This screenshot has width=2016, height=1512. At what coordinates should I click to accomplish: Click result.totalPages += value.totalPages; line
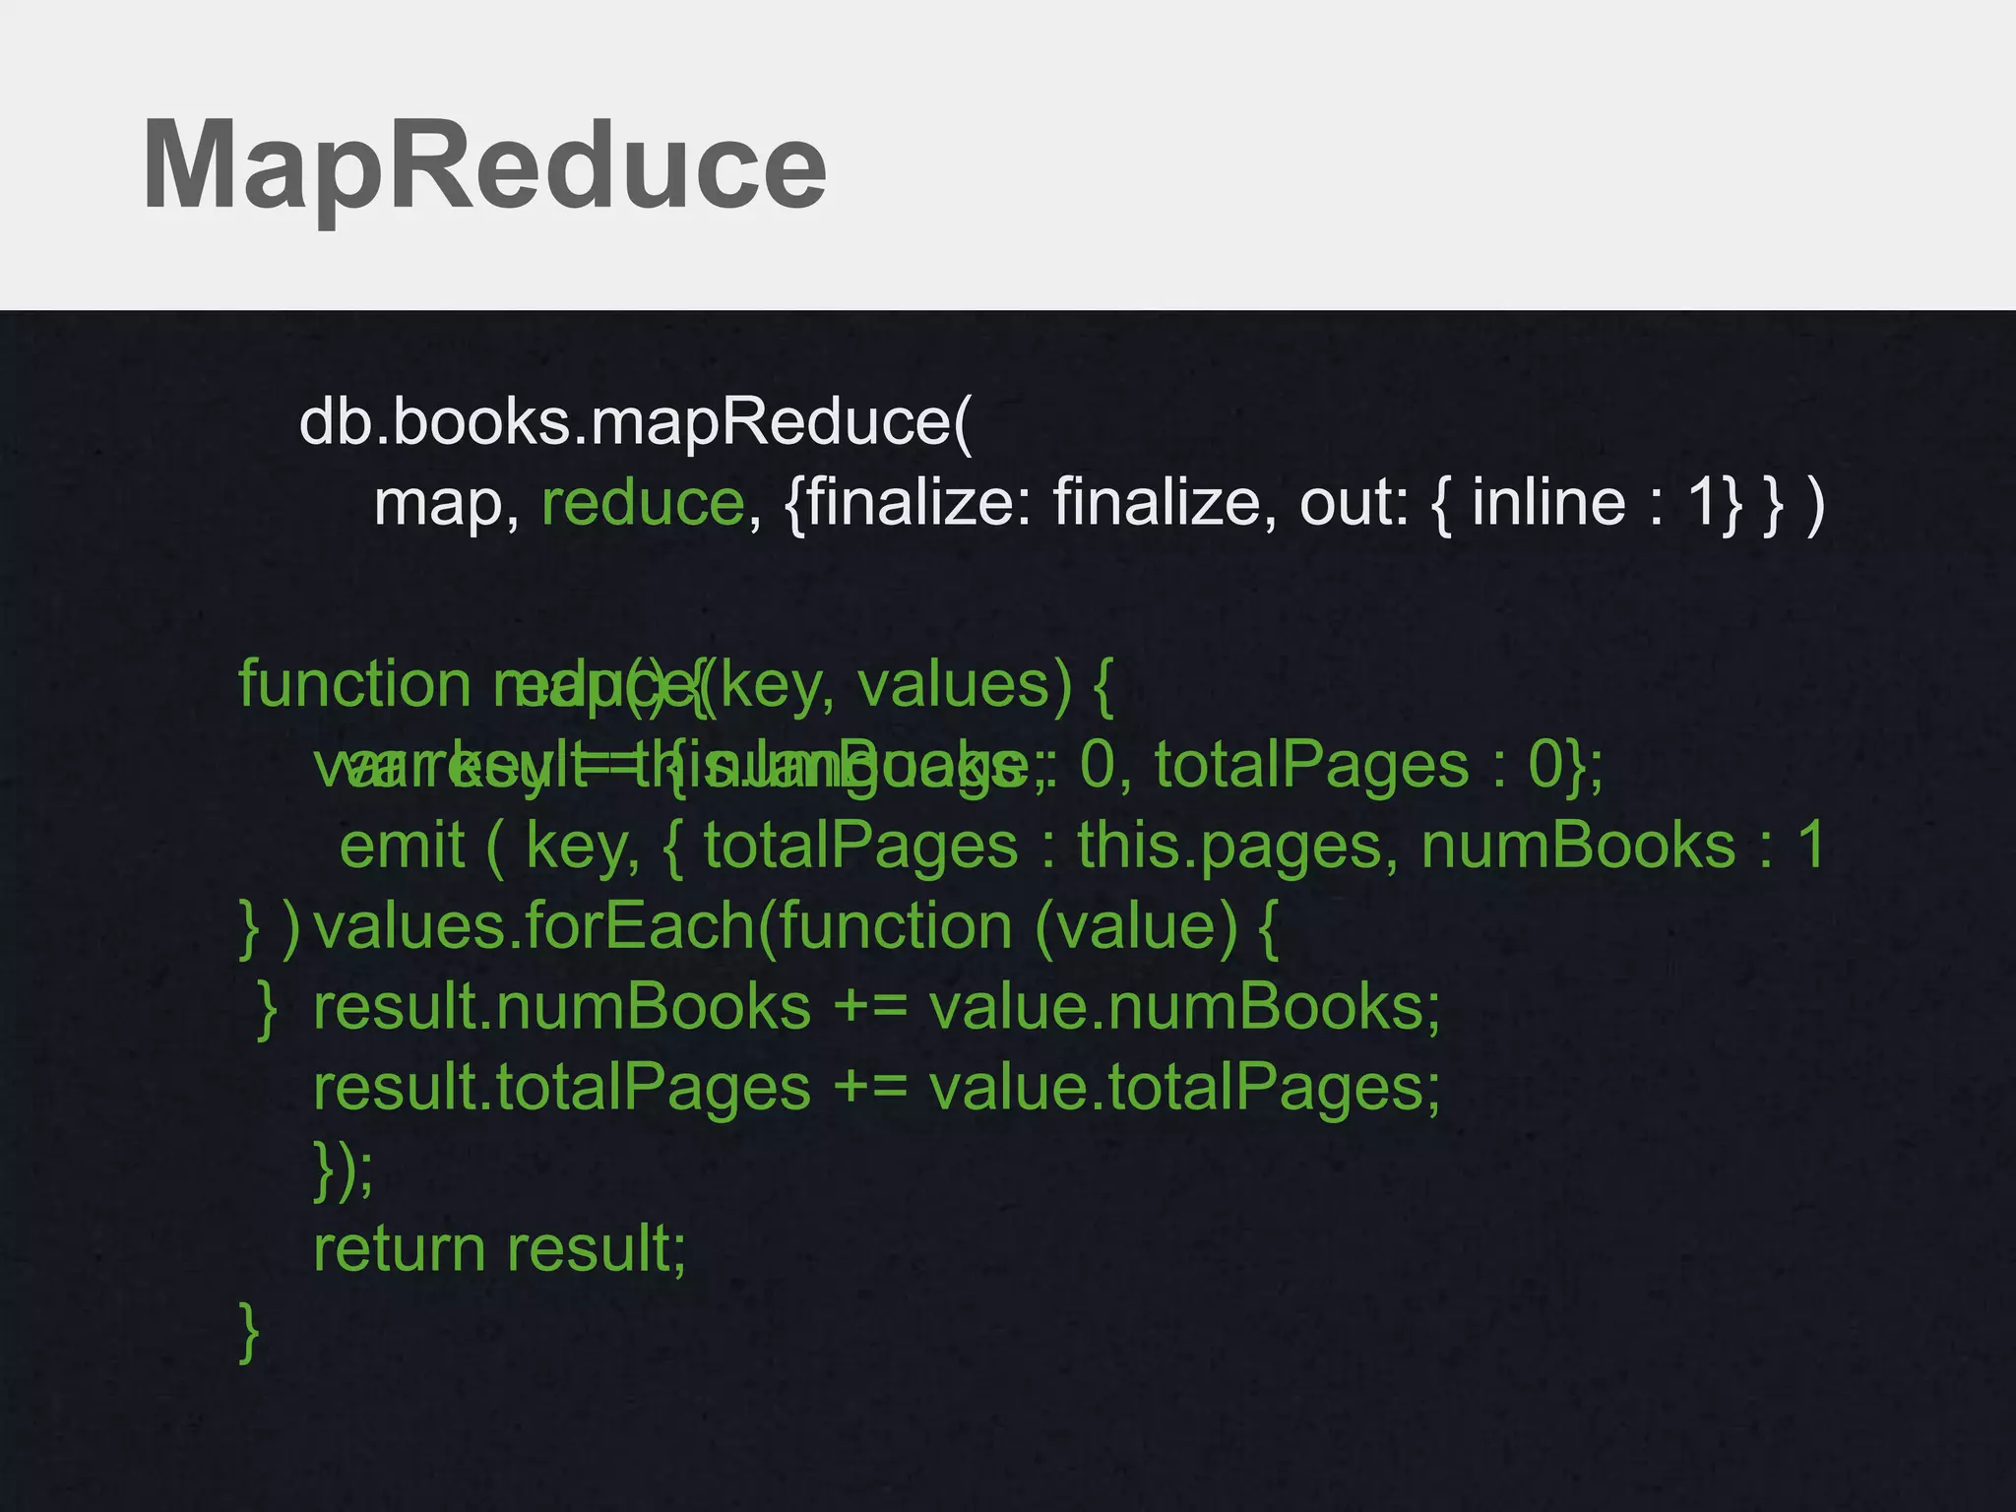click(x=876, y=1090)
